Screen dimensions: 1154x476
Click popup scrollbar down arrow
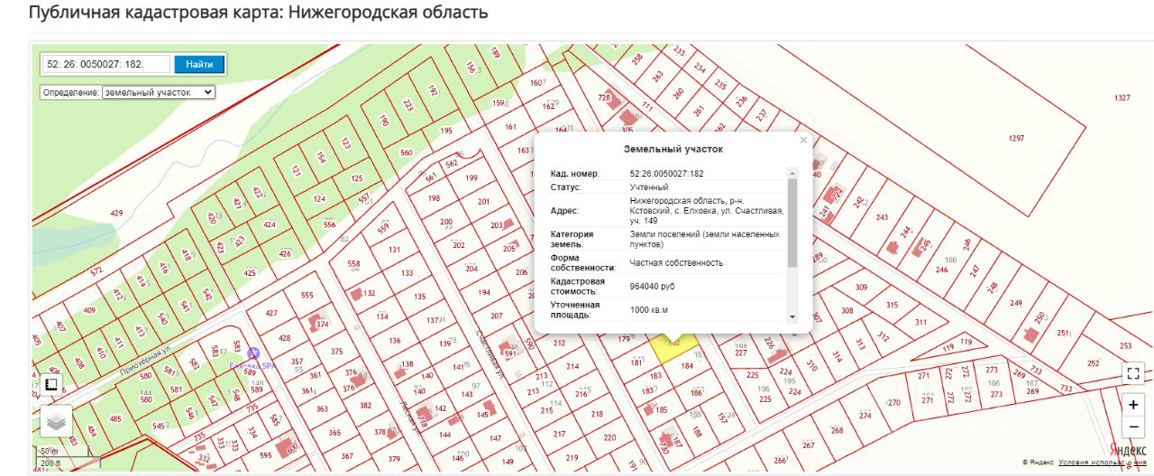(x=792, y=316)
